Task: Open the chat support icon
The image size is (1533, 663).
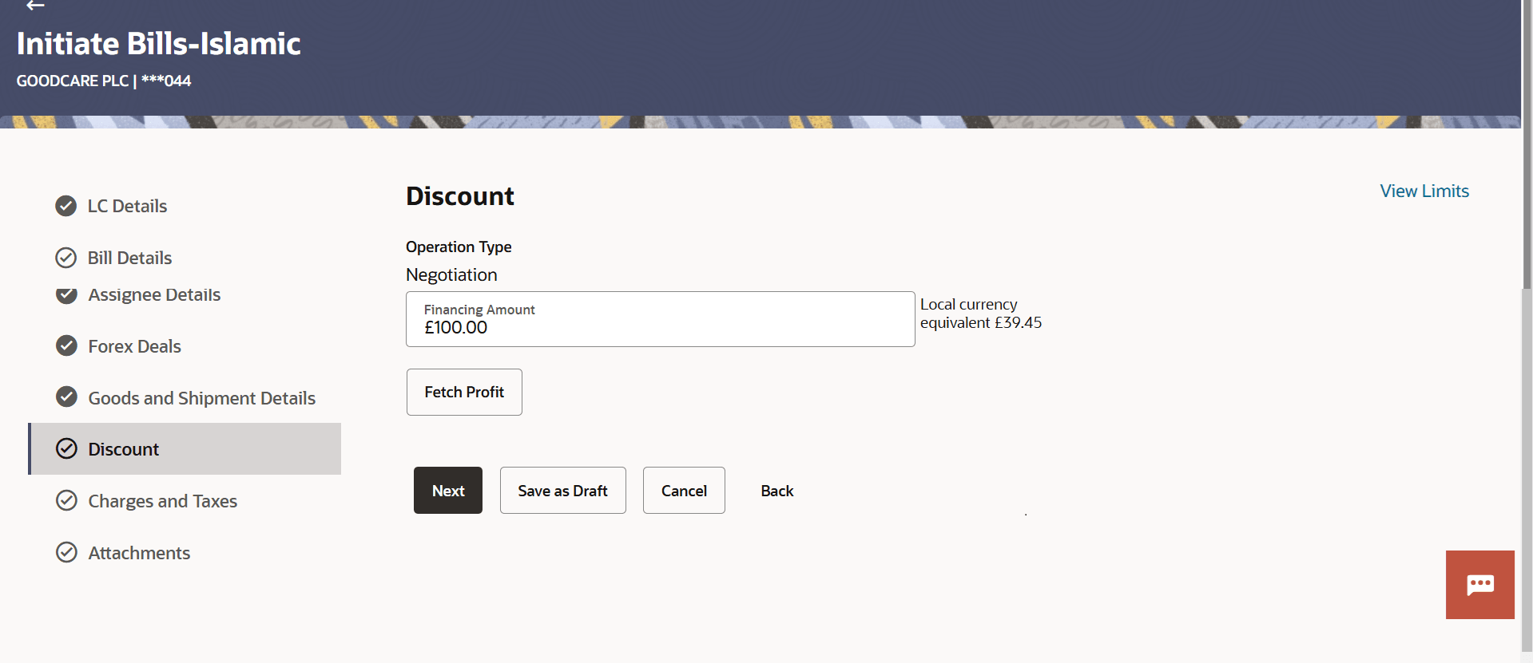Action: pos(1479,585)
